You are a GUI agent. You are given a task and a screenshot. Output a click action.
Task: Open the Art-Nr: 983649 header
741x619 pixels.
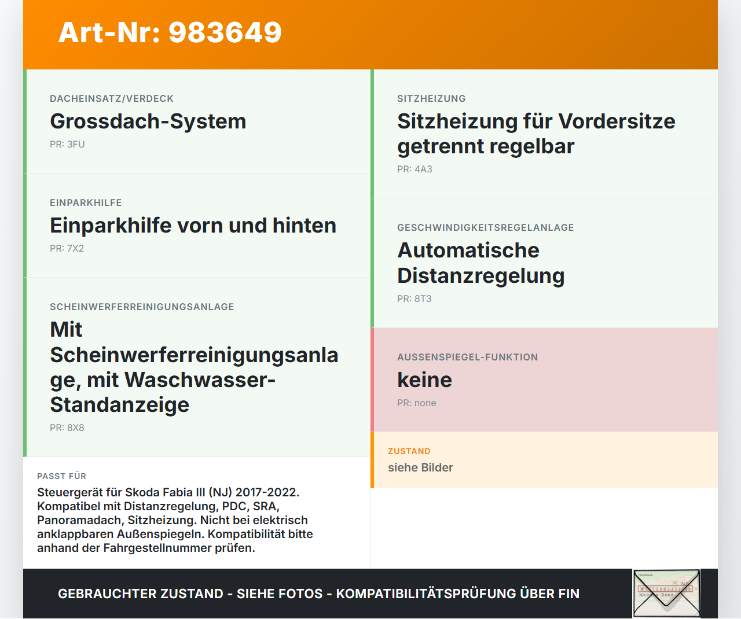point(170,34)
